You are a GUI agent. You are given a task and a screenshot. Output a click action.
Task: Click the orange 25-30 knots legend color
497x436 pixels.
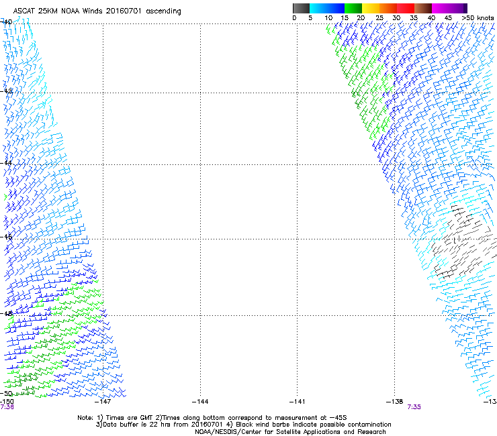(388, 8)
